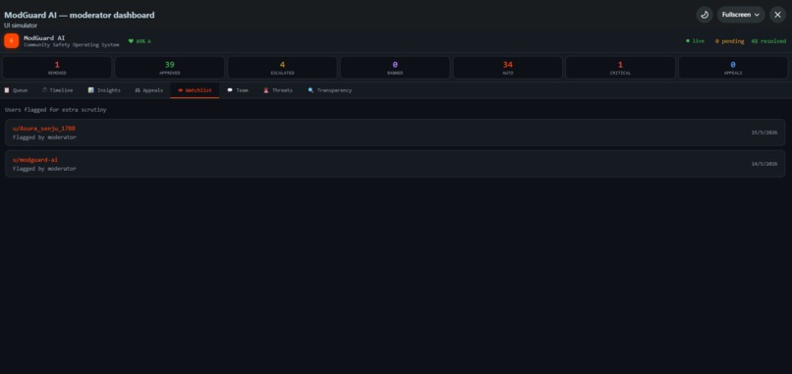Click the Approved stat card
The width and height of the screenshot is (792, 374).
coord(170,68)
